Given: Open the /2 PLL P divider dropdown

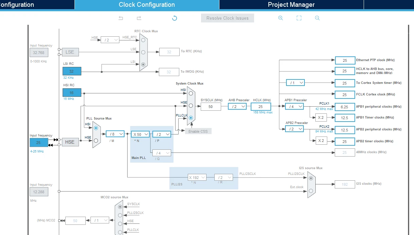Looking at the screenshot, I should coord(162,134).
